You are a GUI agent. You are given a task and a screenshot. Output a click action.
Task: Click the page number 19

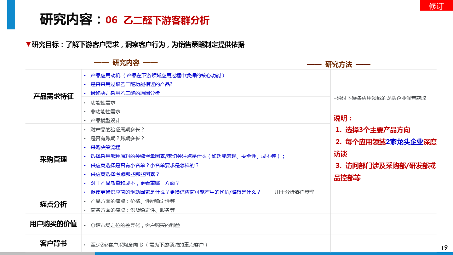click(x=444, y=248)
